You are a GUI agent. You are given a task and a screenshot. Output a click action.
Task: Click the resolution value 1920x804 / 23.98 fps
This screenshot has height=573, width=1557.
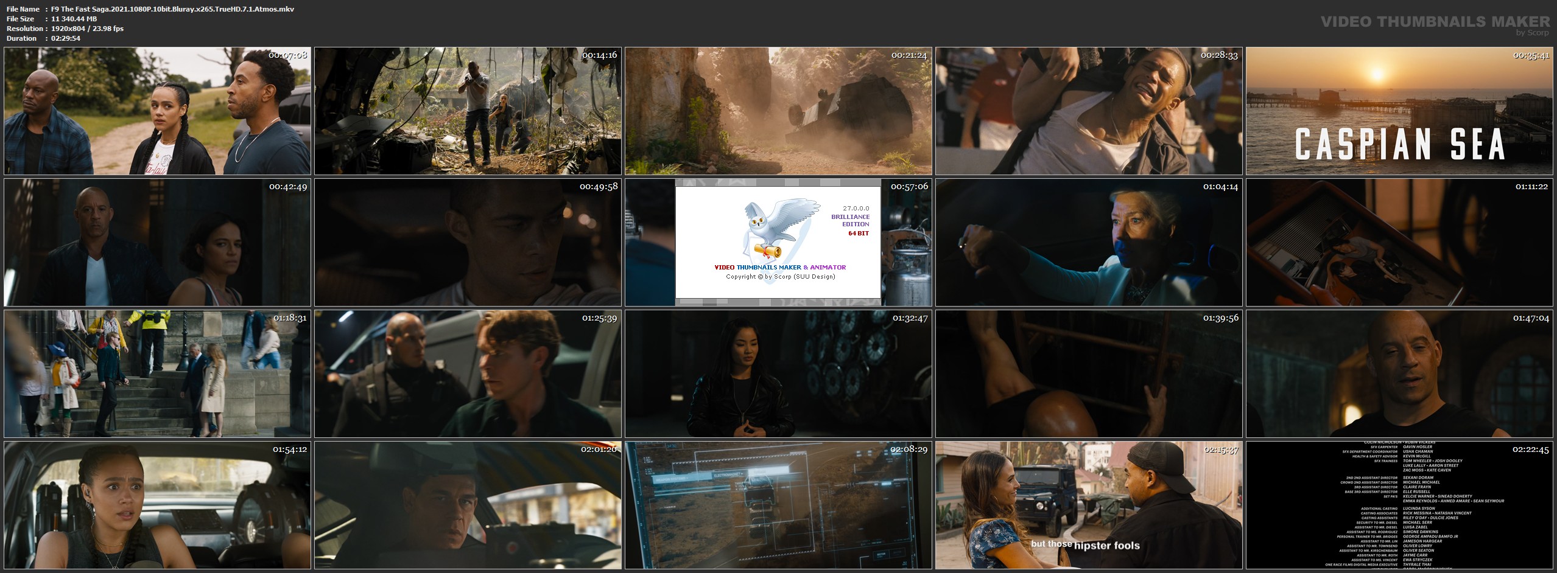(87, 29)
